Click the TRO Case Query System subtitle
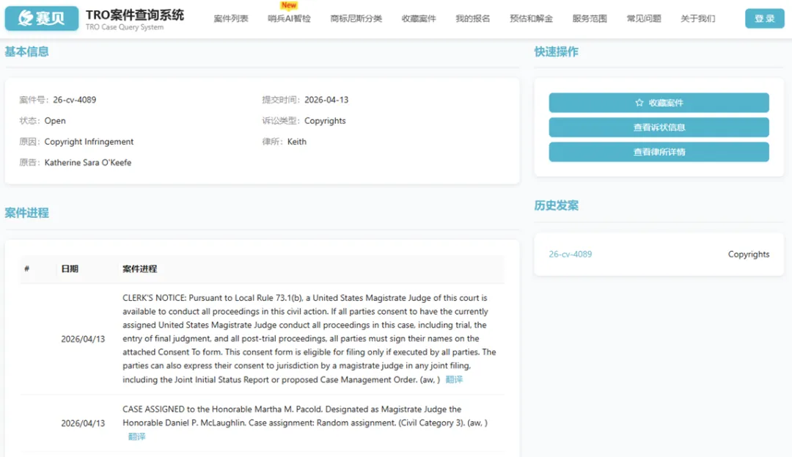 [x=124, y=27]
